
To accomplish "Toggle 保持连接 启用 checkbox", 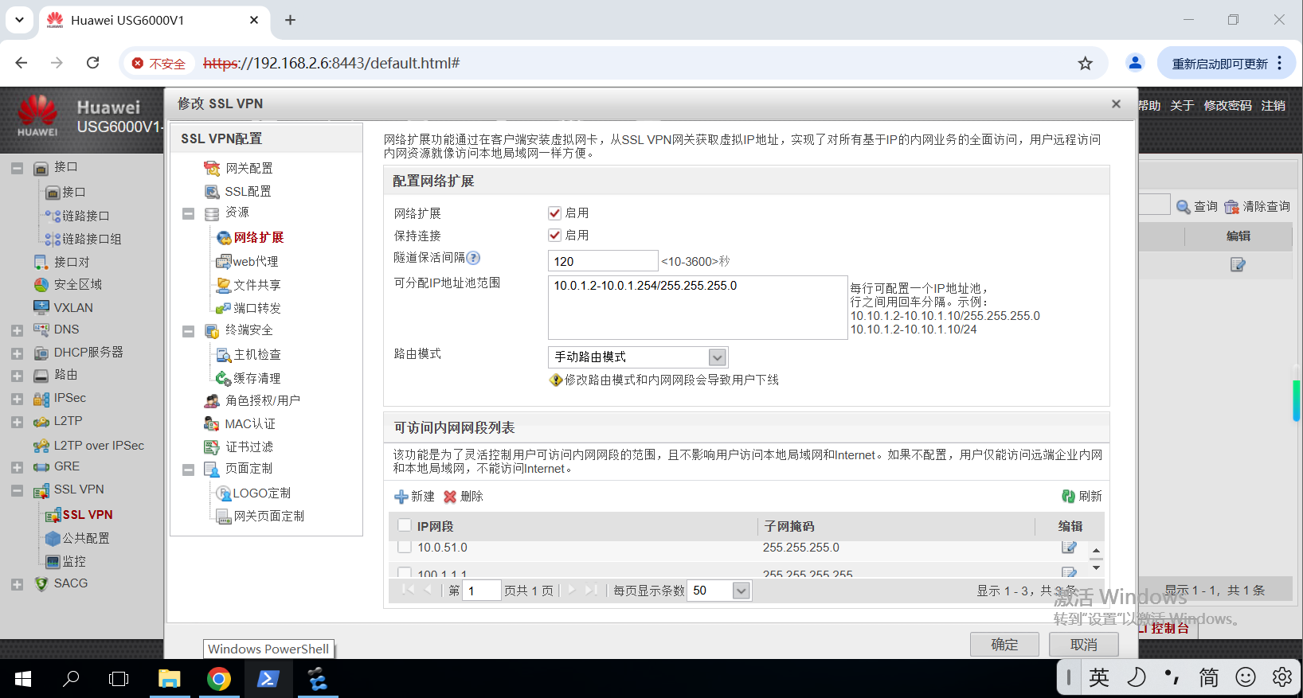I will 555,235.
